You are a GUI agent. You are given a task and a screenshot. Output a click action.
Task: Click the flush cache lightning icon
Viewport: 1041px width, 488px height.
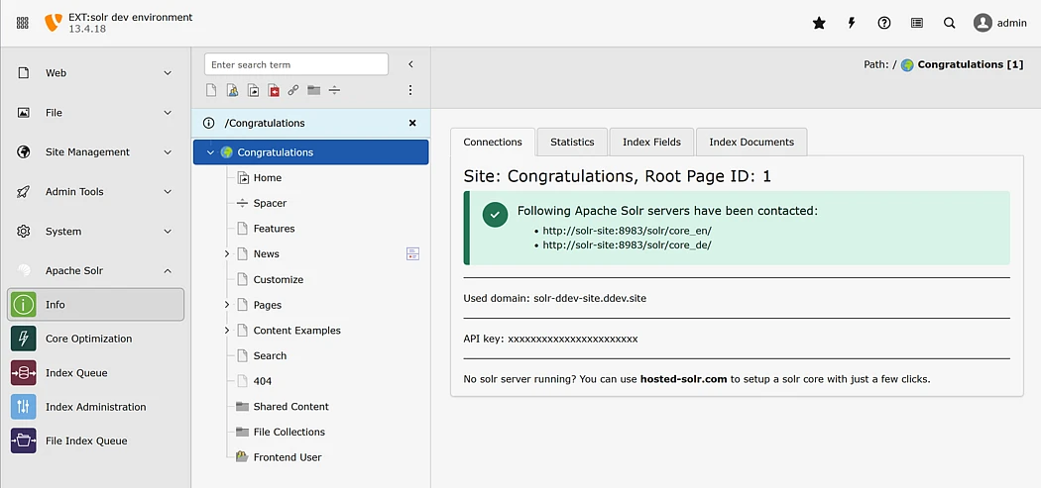(x=852, y=23)
